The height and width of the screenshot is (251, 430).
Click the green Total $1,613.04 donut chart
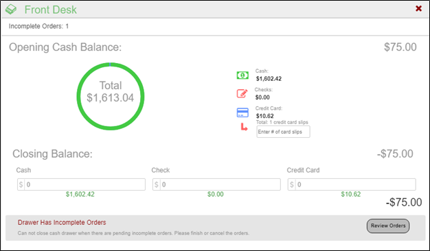(110, 96)
